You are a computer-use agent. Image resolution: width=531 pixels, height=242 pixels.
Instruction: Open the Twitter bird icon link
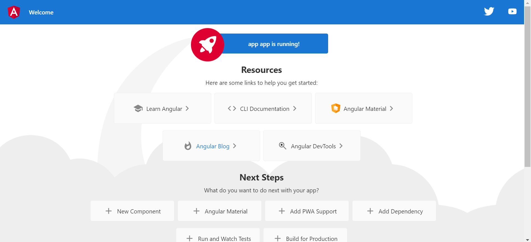489,11
